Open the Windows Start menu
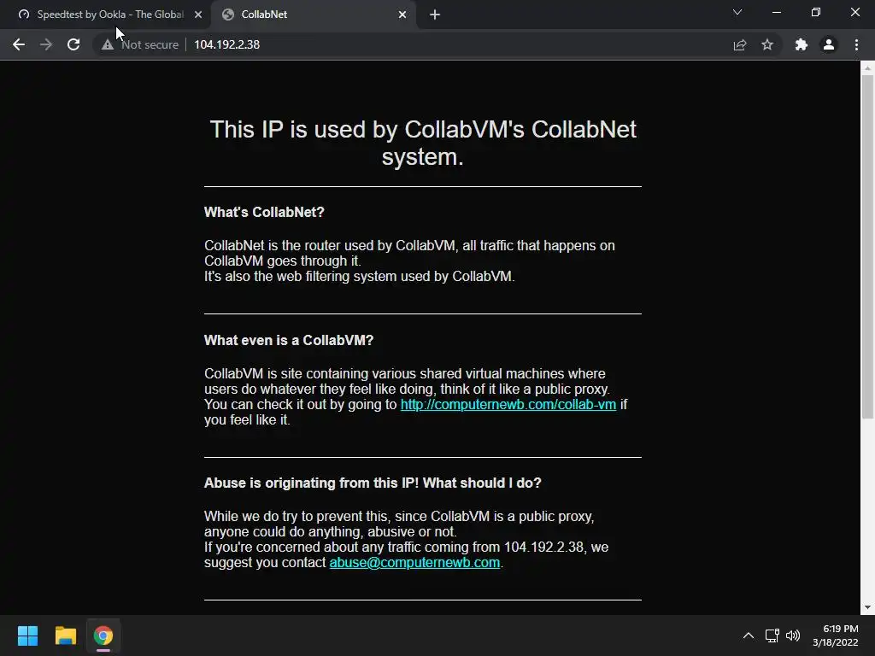Viewport: 875px width, 656px height. (x=27, y=635)
